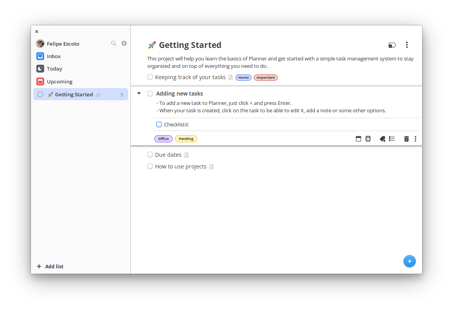
Task: Open the search magnifier icon
Action: point(114,43)
